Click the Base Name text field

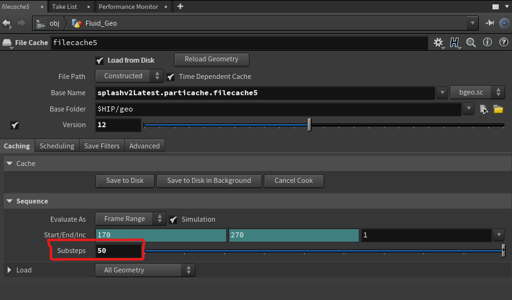pos(265,93)
